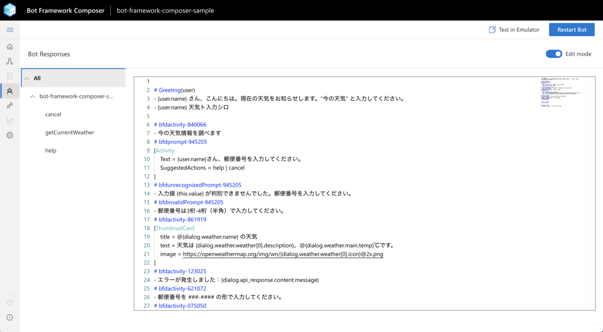603x332 pixels.
Task: Select the Bot Responses robot icon
Action: point(10,91)
